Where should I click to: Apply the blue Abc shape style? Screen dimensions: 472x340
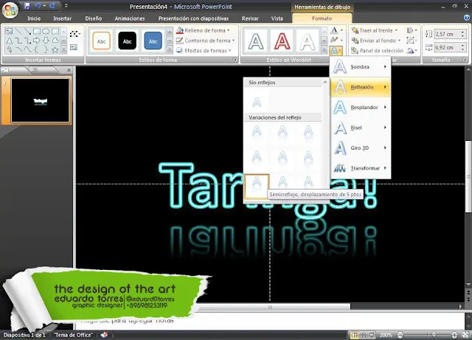point(153,41)
